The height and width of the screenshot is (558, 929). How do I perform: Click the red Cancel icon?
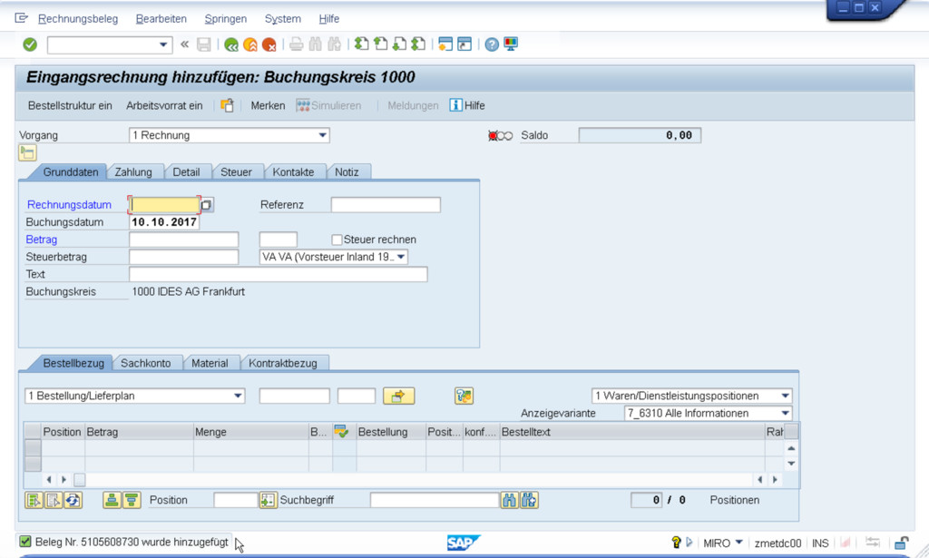click(269, 44)
